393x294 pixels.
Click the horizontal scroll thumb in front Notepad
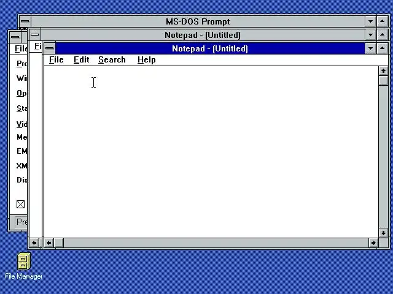click(x=59, y=243)
